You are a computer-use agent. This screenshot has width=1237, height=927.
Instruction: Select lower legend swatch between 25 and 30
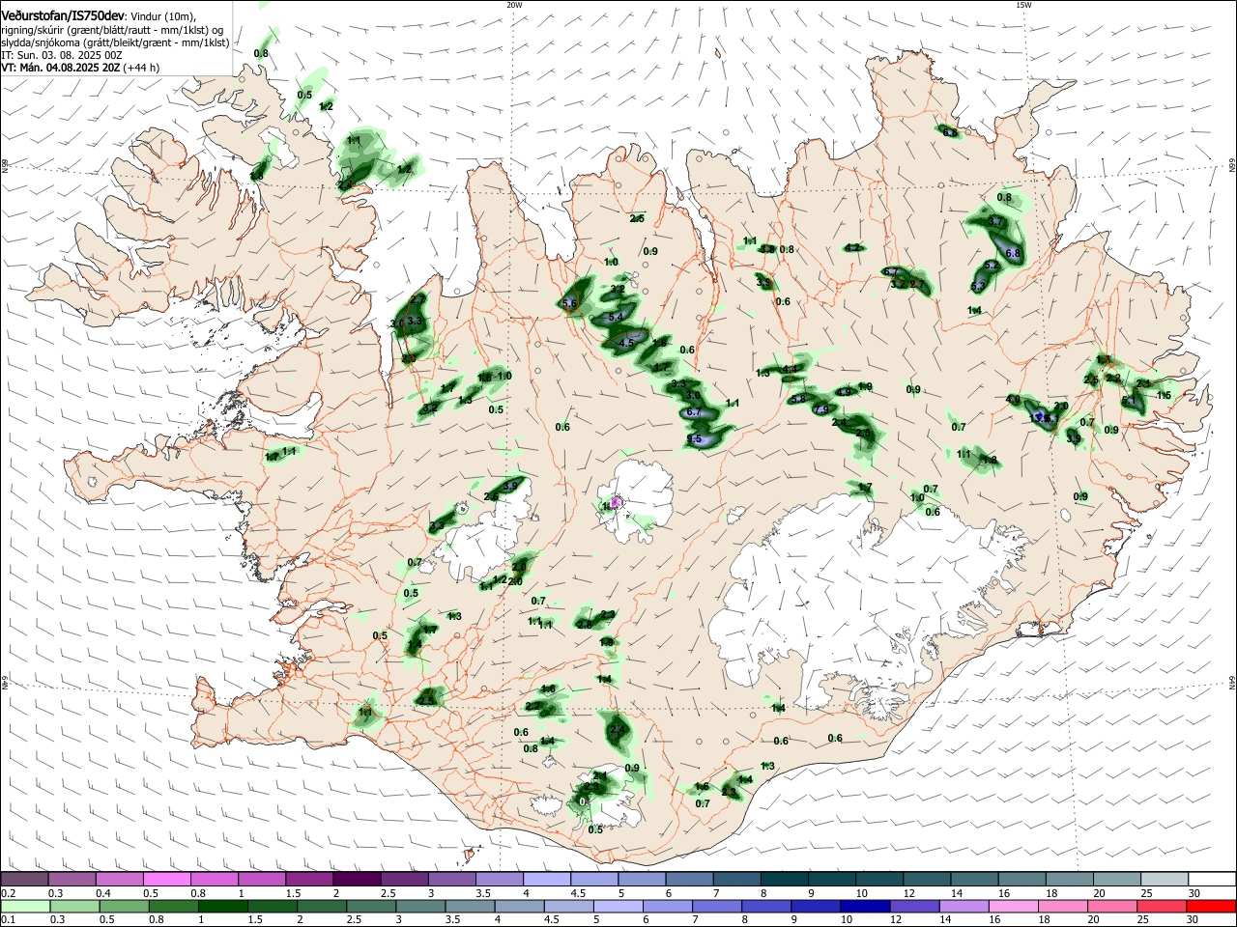(x=1161, y=906)
